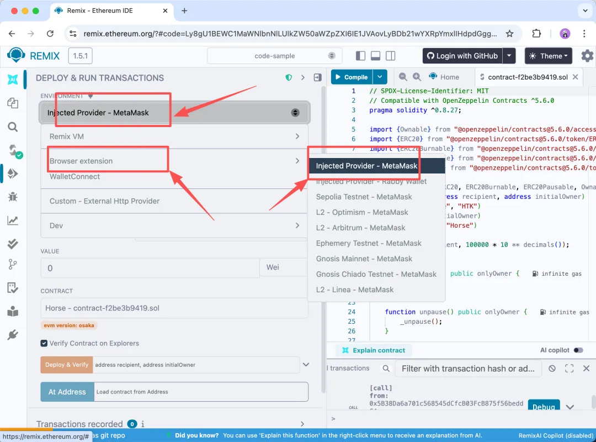Open the analytics chart sidebar icon
Viewport: 596px width, 442px height.
click(x=13, y=220)
